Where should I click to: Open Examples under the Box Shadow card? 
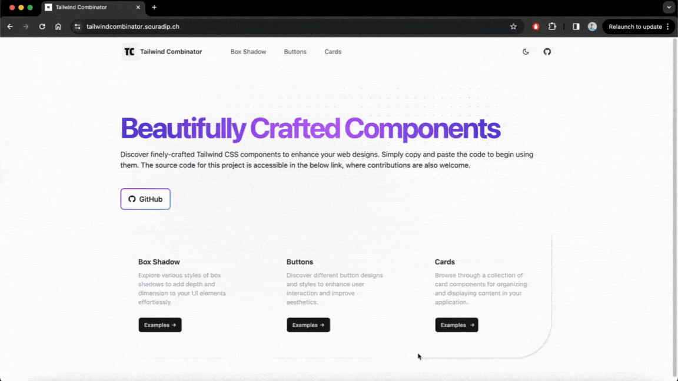point(160,325)
